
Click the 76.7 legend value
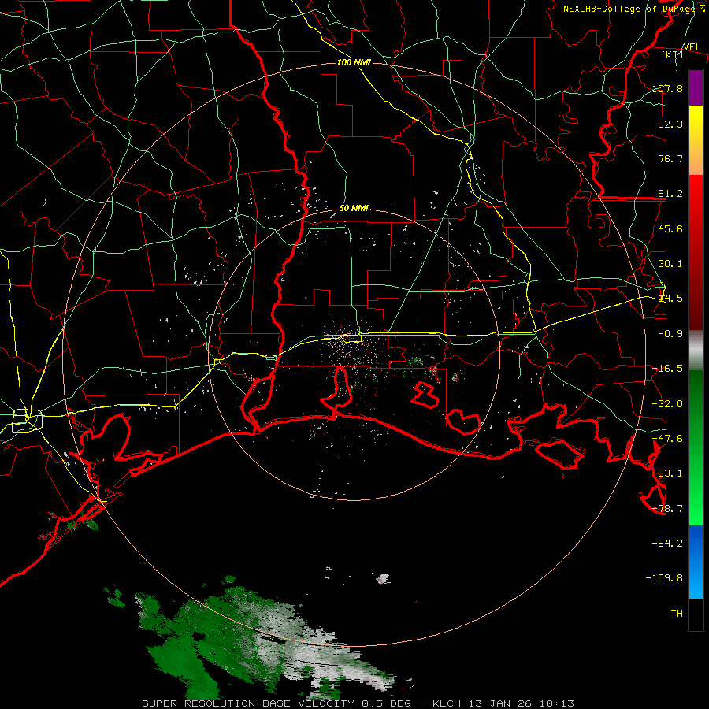[670, 158]
